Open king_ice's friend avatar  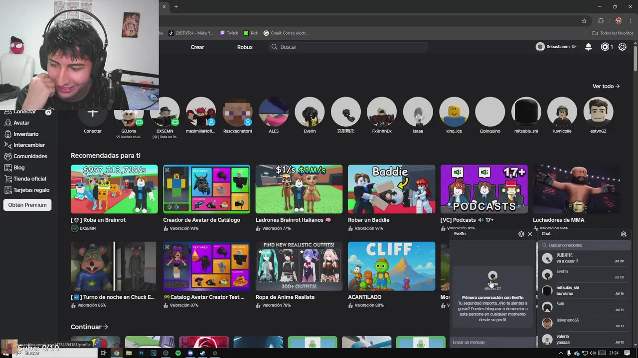(454, 112)
